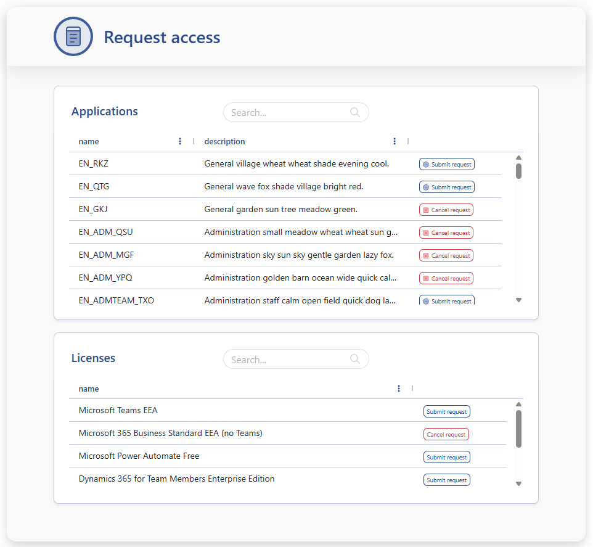Open the description column menu dots
The height and width of the screenshot is (547, 593).
point(395,141)
